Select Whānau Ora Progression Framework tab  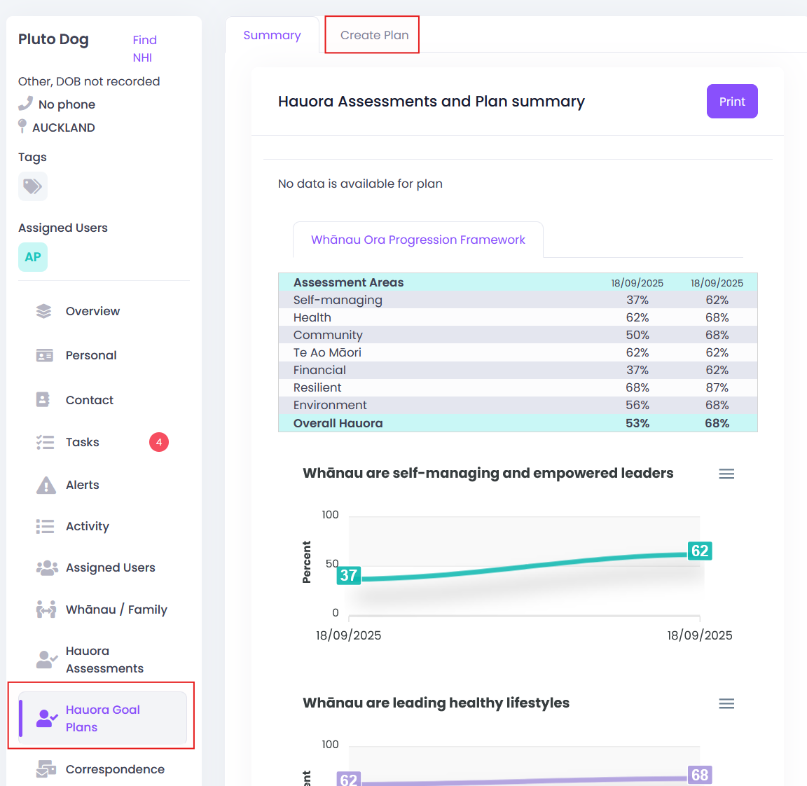pos(418,240)
